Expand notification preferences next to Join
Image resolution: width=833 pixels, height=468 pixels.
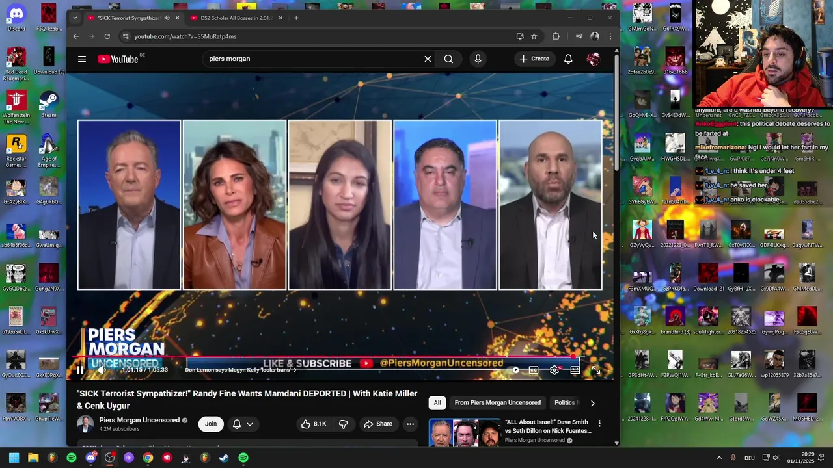243,424
